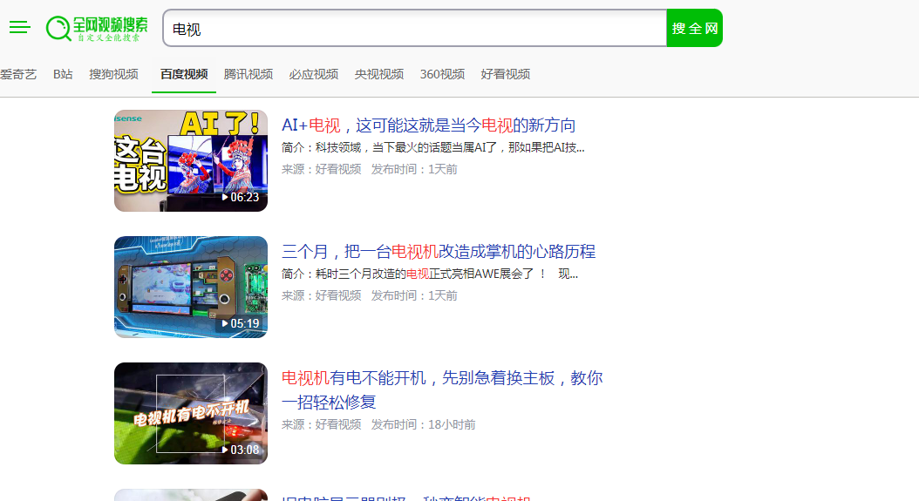919x501 pixels.
Task: Click 来源：好看视频 under the AI+电视 result
Action: click(x=321, y=169)
